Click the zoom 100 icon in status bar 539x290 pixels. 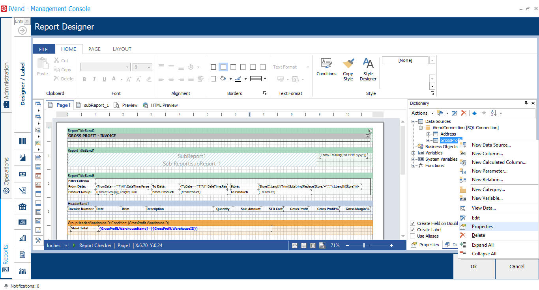pyautogui.click(x=322, y=245)
